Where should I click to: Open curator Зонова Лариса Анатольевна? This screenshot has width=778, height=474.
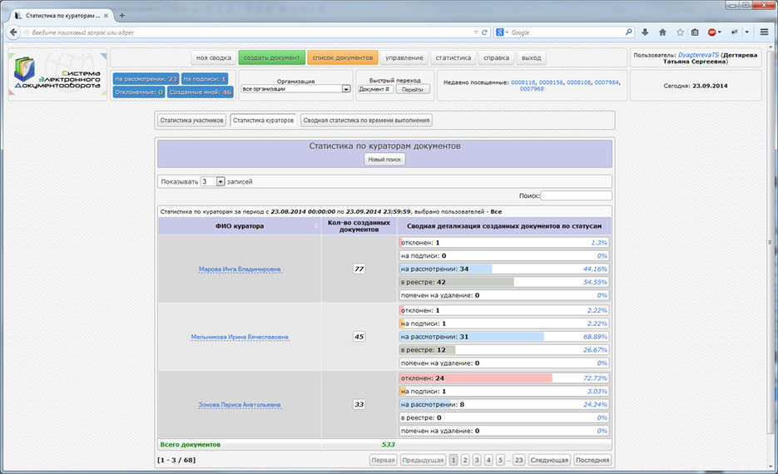(x=239, y=405)
